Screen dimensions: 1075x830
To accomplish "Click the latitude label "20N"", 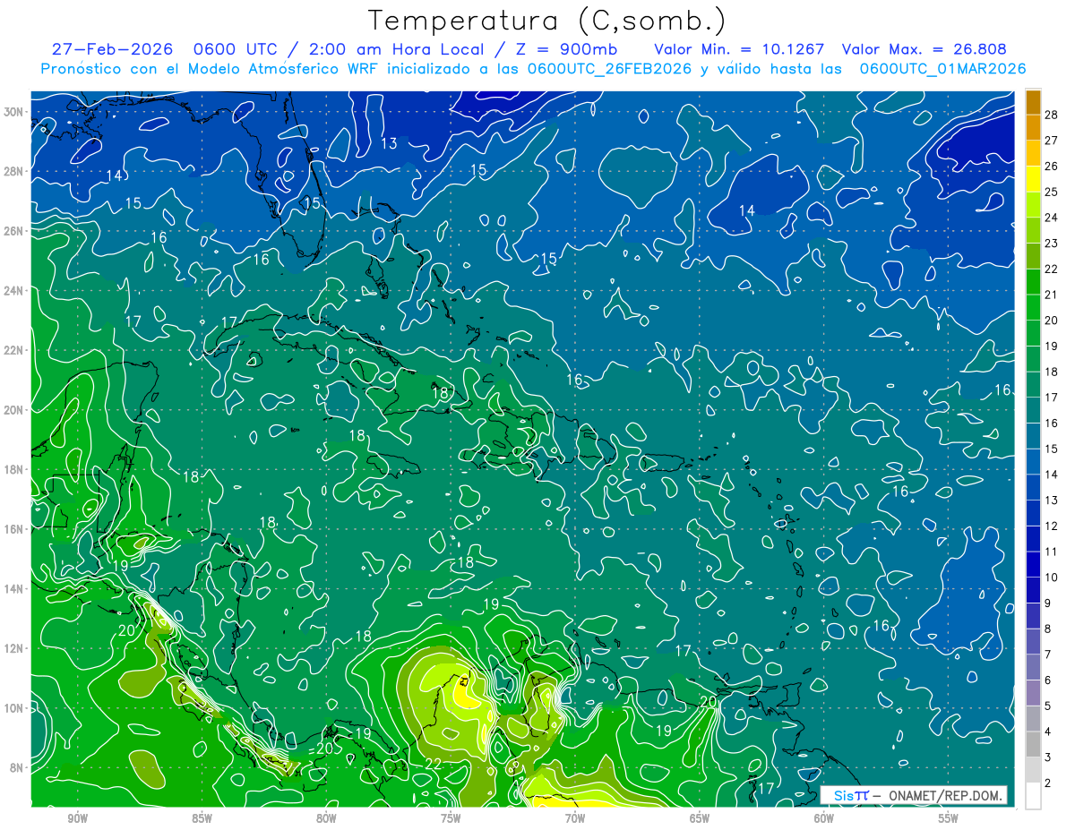I will click(x=14, y=410).
